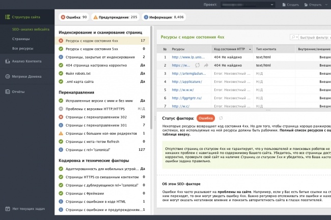Image resolution: width=331 pixels, height=220 pixels.
Task: Select Страницы HTTPS со смешанным контентом
Action: pyautogui.click(x=102, y=177)
